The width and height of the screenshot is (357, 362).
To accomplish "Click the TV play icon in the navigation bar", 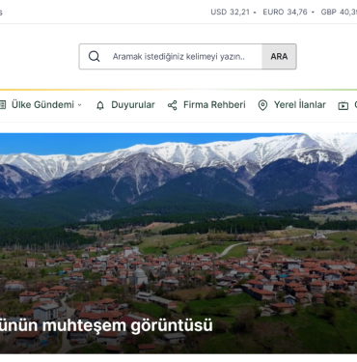I will (x=343, y=105).
